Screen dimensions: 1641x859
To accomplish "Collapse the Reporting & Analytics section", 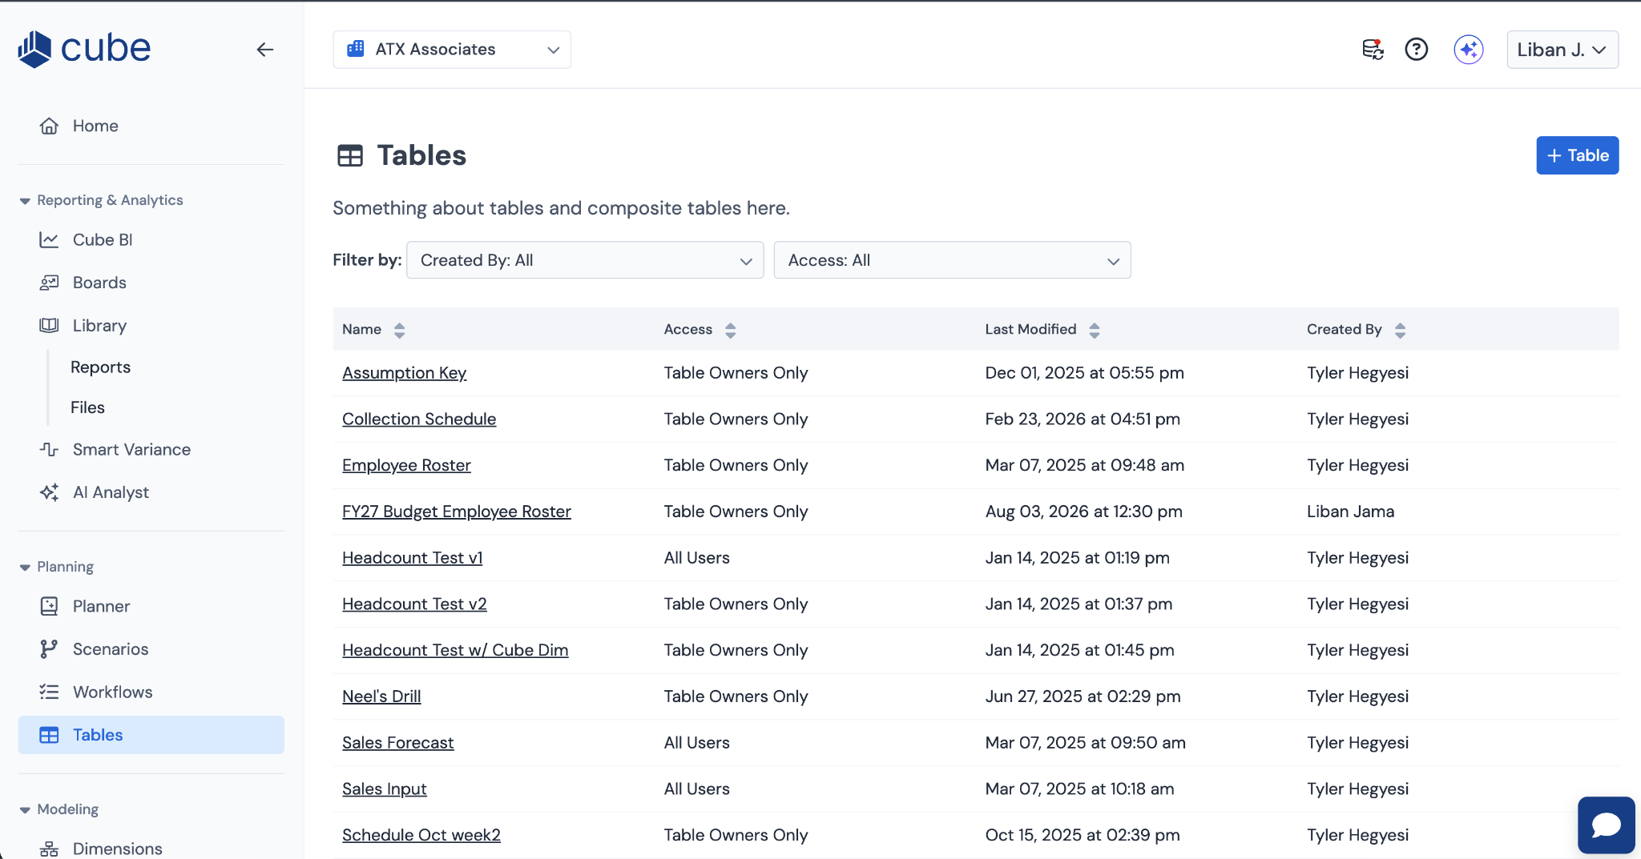I will click(25, 201).
